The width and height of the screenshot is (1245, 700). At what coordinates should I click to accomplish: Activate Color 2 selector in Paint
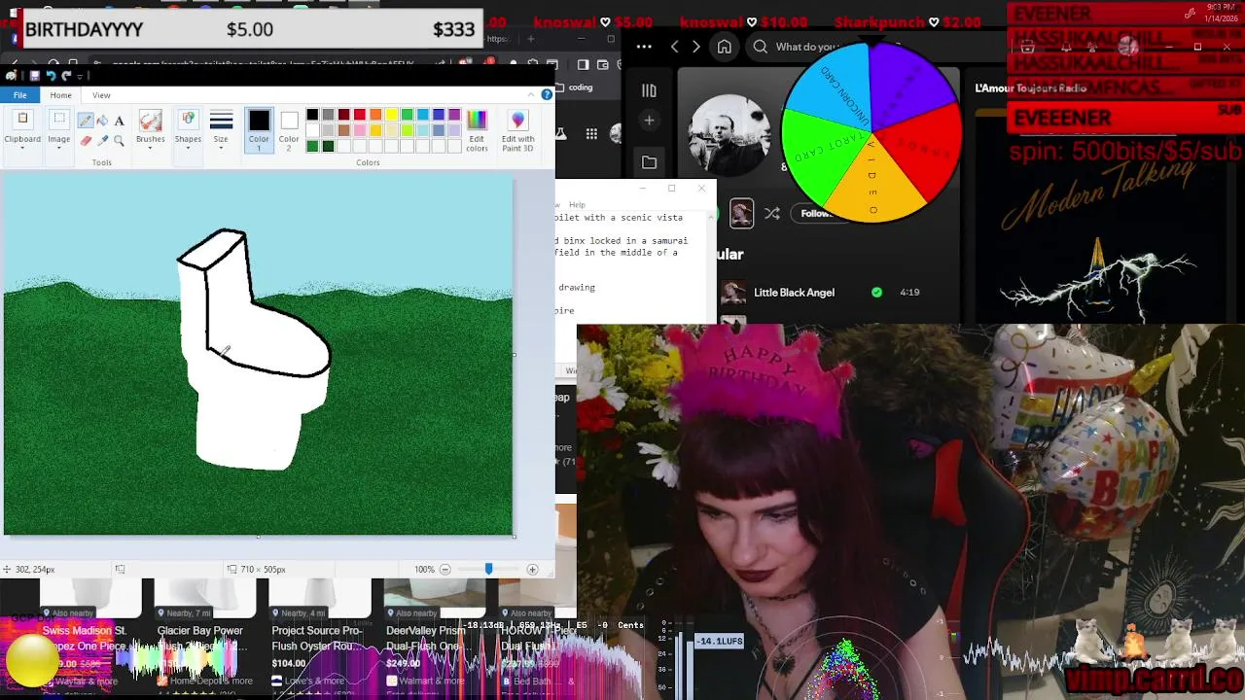pos(289,129)
